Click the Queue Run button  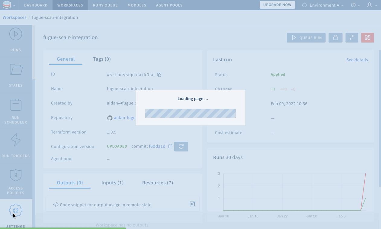[x=306, y=38]
